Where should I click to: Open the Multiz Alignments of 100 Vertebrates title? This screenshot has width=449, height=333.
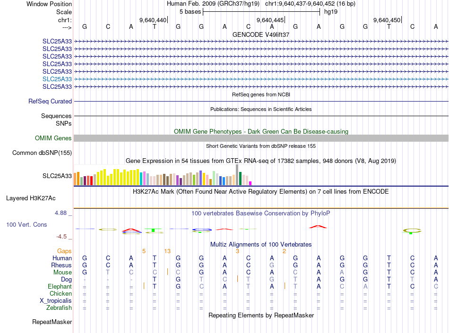point(261,244)
